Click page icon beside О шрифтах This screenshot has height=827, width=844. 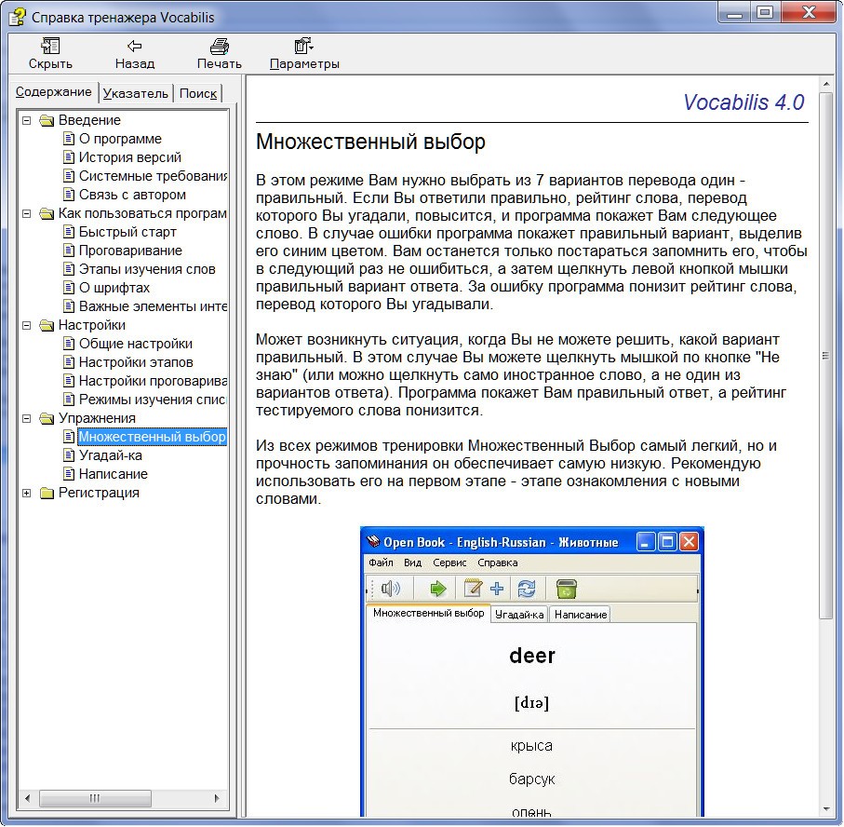68,288
